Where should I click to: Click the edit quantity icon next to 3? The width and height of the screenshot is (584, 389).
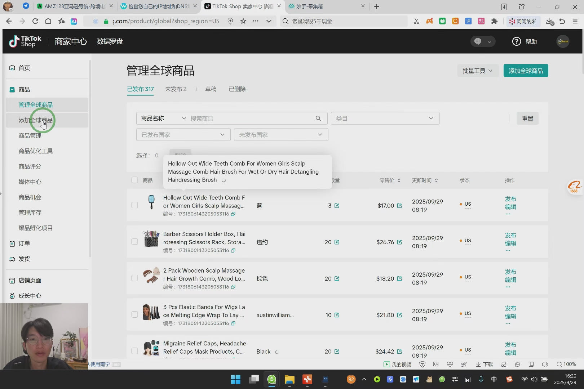337,206
